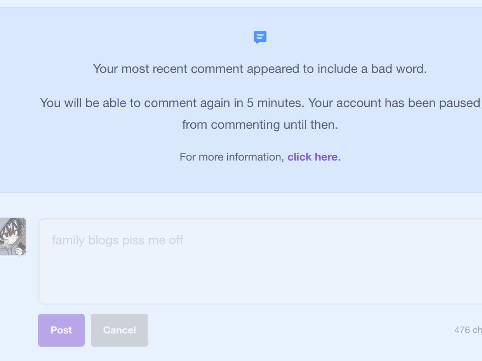
Task: Click the "family blogs piss me off" text
Action: click(117, 240)
